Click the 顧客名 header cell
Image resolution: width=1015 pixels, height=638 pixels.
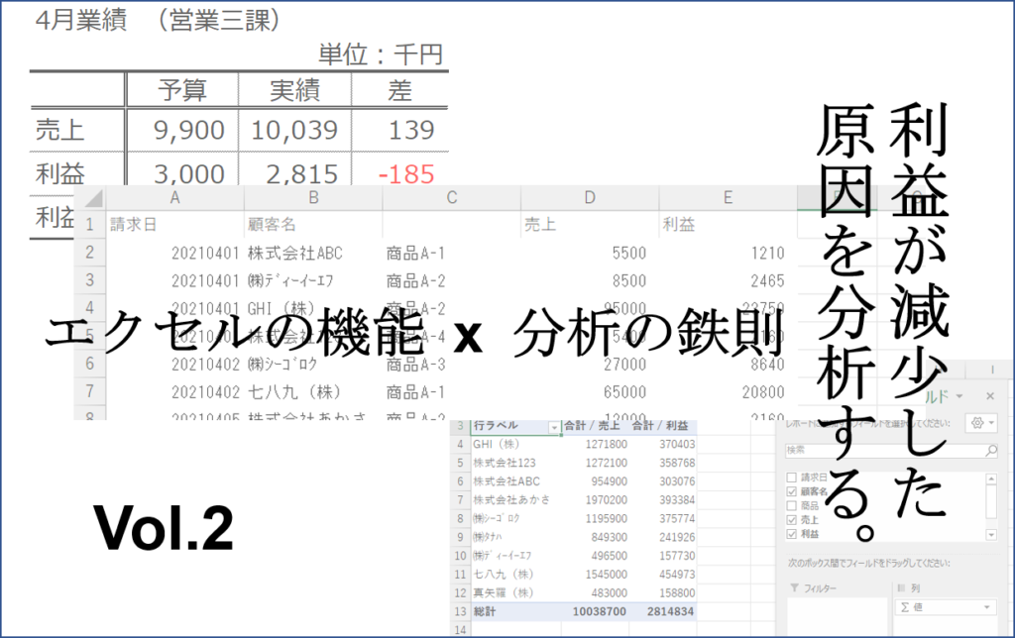pyautogui.click(x=313, y=225)
